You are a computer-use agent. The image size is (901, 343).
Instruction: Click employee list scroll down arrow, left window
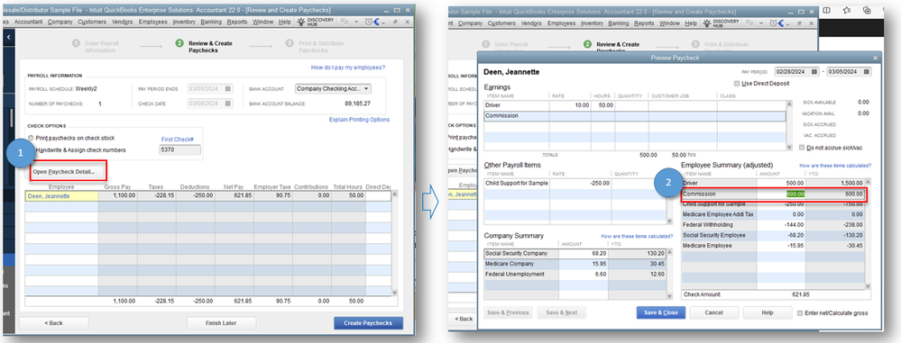(x=394, y=293)
